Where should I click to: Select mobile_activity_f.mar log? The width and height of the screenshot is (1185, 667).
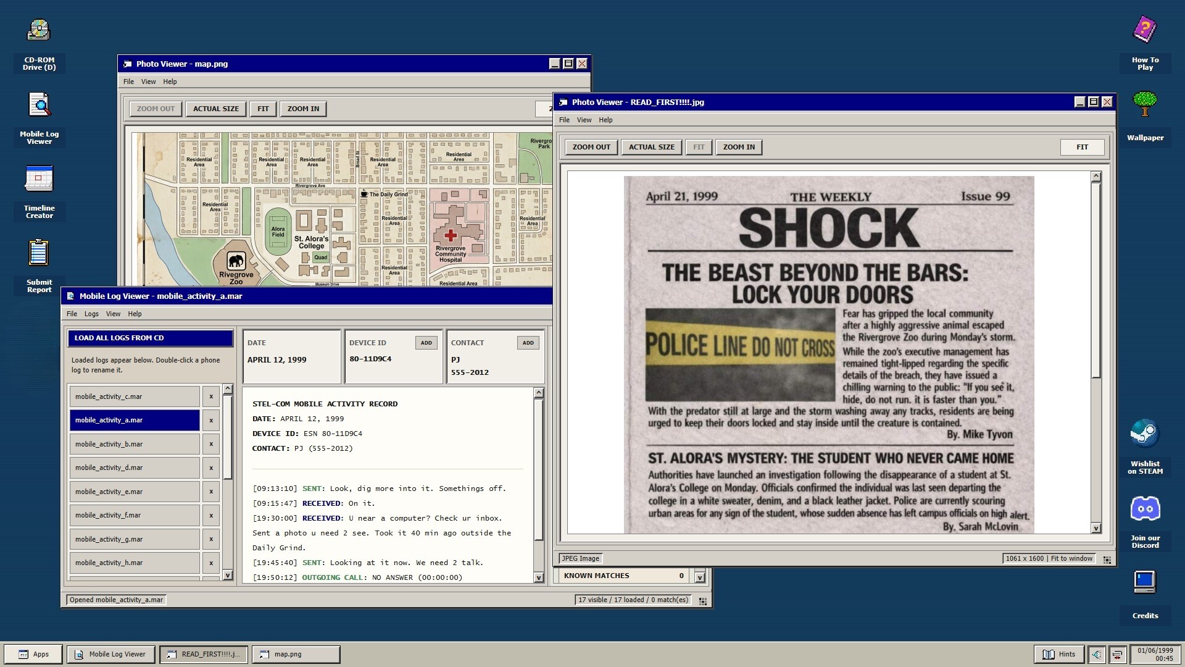tap(135, 515)
